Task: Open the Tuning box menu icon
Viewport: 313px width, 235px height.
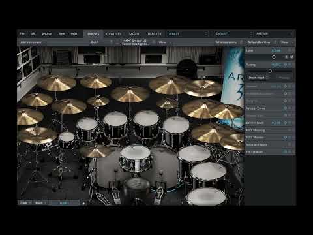Action: pyautogui.click(x=290, y=65)
